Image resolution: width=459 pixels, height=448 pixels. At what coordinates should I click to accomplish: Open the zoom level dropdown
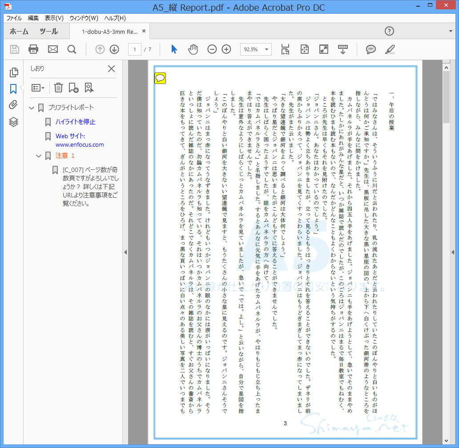266,49
